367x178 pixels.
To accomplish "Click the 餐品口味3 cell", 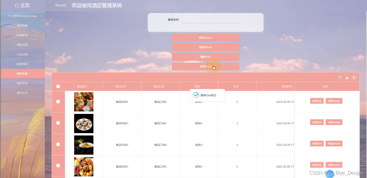I will 160,123.
